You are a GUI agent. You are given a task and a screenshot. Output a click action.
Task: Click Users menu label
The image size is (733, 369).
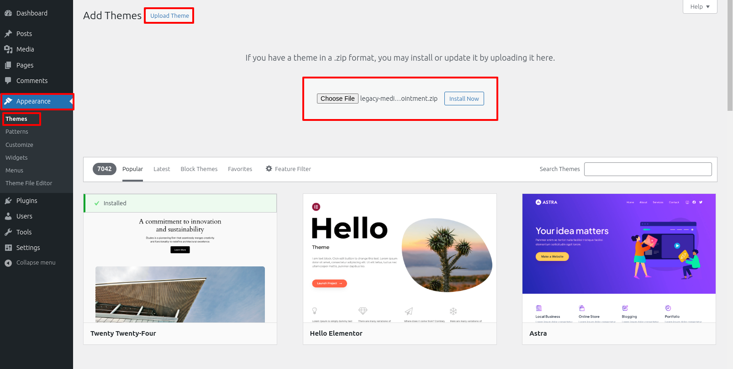coord(24,216)
